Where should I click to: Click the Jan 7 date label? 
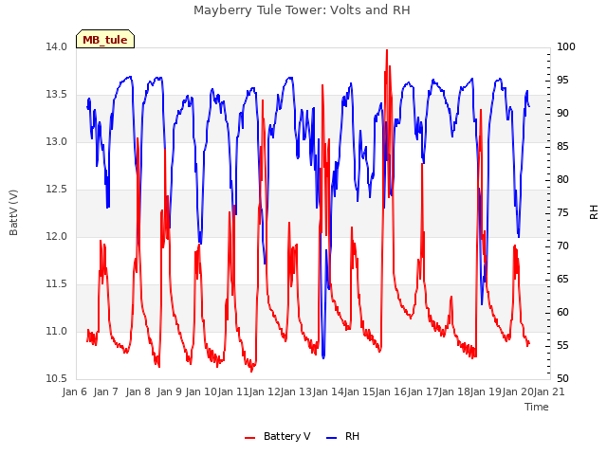(106, 391)
